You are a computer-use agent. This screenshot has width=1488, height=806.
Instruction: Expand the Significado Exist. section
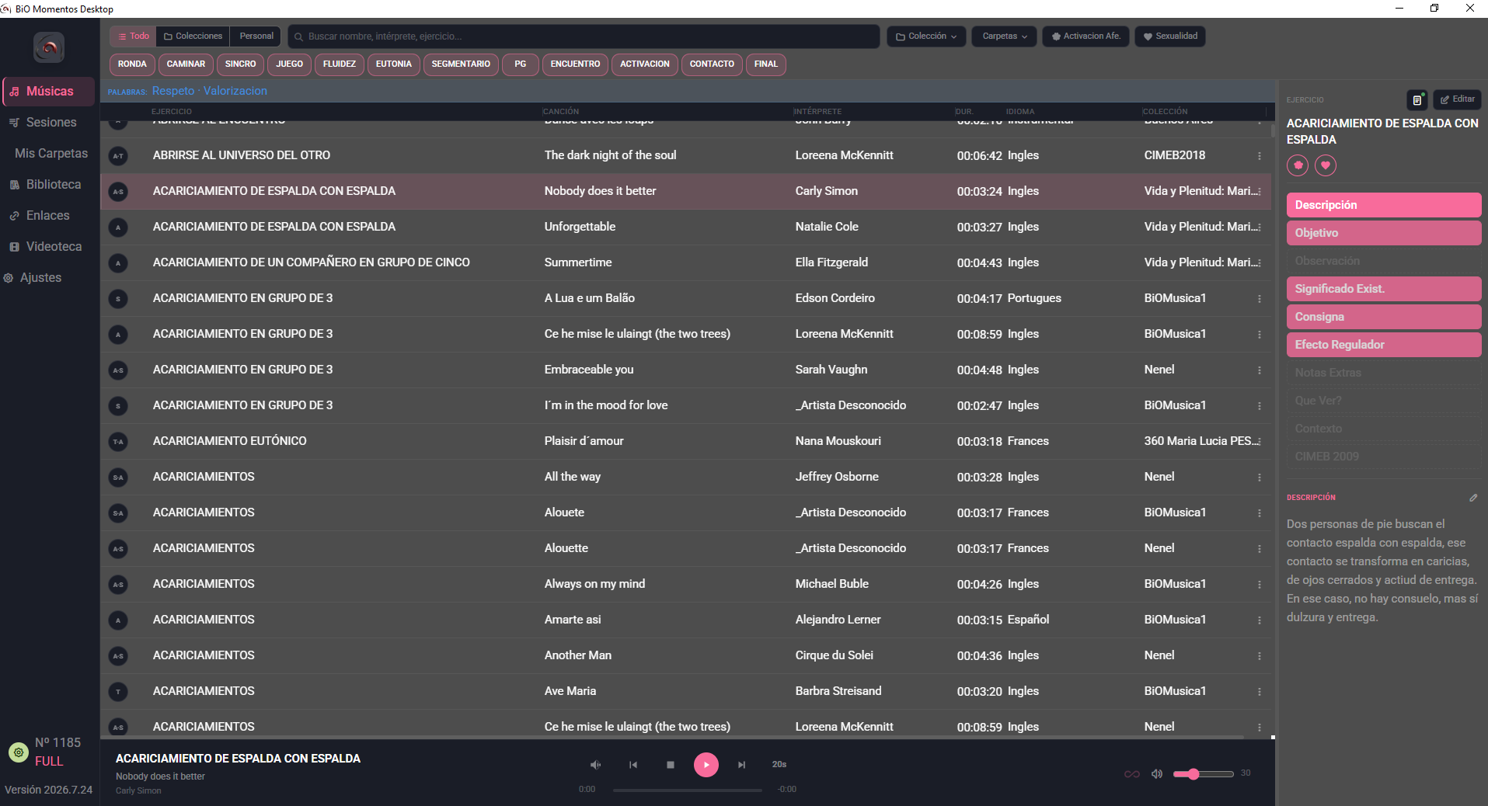tap(1384, 289)
